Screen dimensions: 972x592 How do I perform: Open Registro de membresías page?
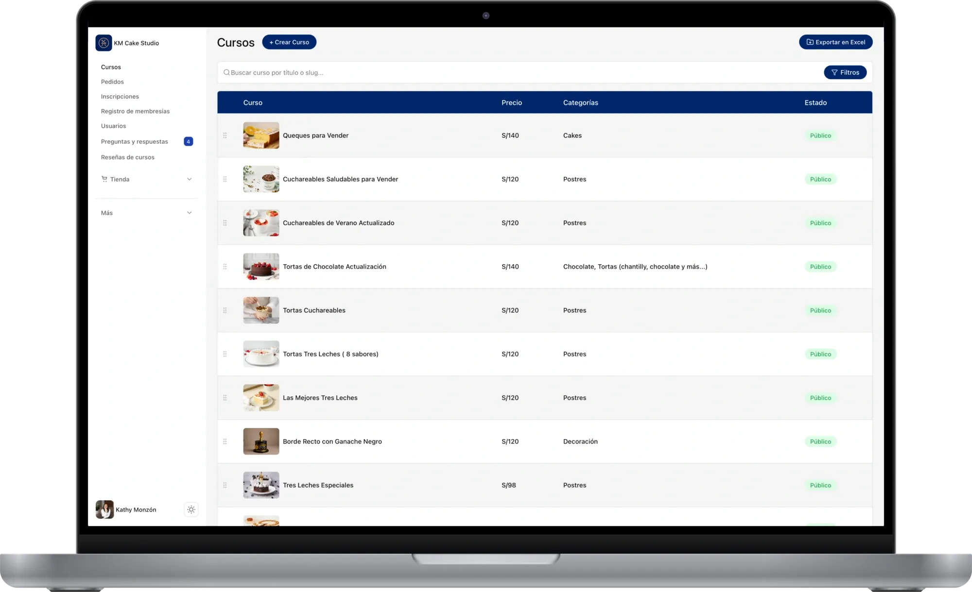[136, 111]
